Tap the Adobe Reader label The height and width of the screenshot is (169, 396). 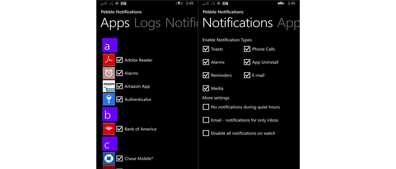pyautogui.click(x=138, y=60)
